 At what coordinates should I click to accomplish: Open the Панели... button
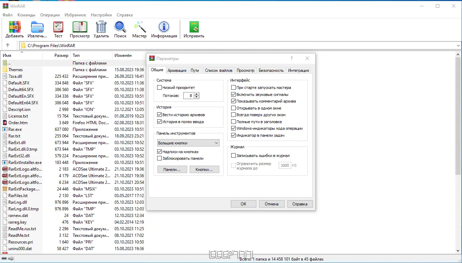172,170
